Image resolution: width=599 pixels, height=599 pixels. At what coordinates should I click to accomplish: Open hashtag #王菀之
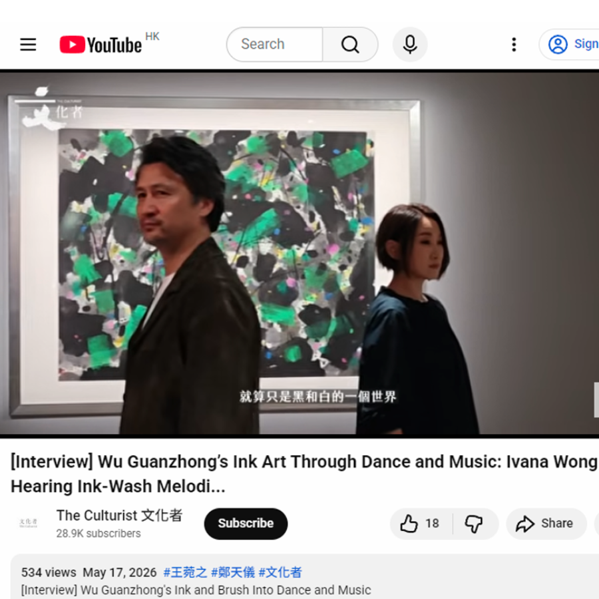click(x=185, y=572)
